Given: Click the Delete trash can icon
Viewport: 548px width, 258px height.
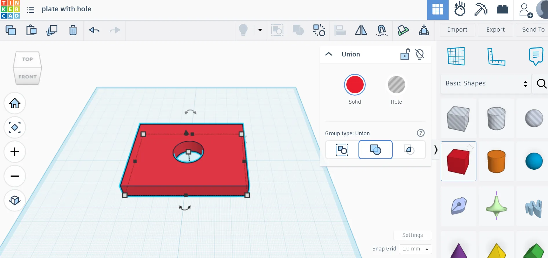Looking at the screenshot, I should 73,30.
